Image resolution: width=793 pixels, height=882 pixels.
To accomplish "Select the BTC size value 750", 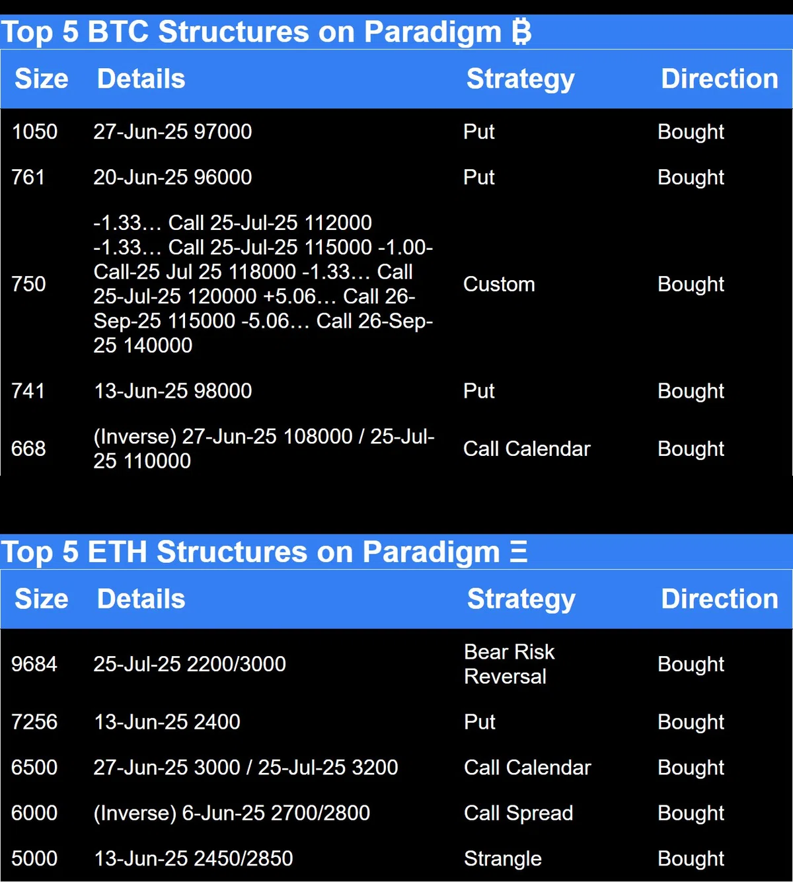I will (x=28, y=284).
